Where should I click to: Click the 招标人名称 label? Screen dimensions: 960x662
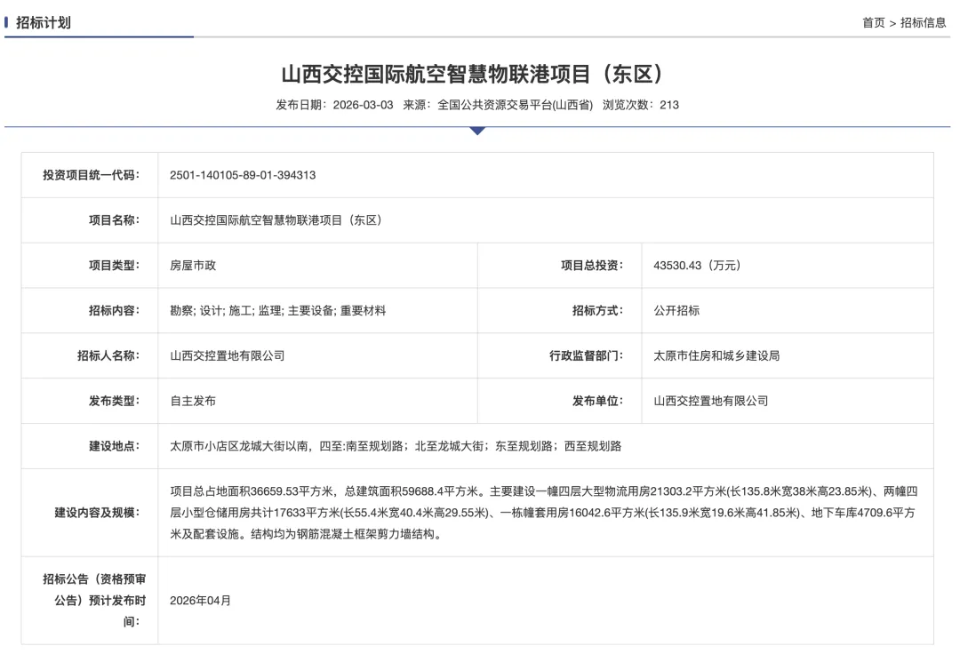(108, 356)
